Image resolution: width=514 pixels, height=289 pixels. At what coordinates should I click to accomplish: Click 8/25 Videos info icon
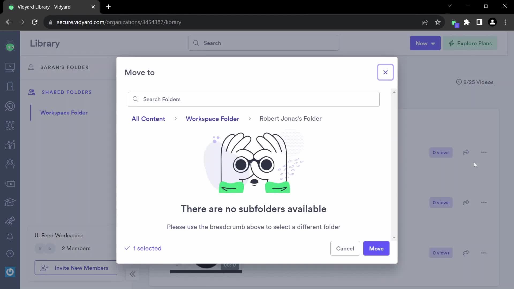(x=459, y=82)
